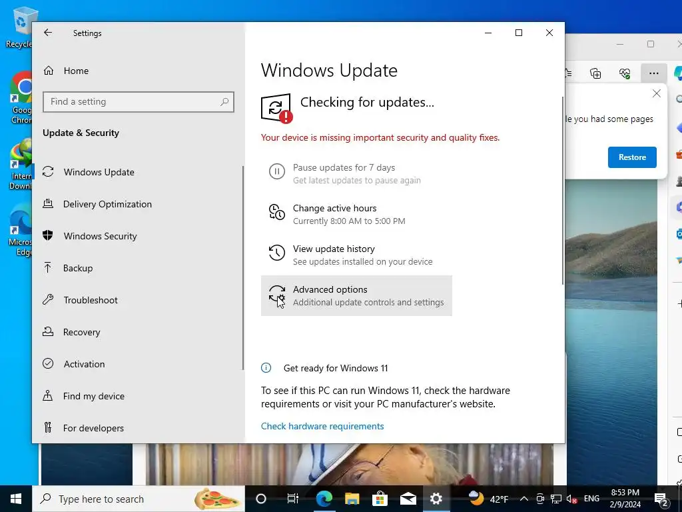The image size is (682, 512).
Task: Click the Windows Update sync icon in sidebar
Action: coord(48,171)
